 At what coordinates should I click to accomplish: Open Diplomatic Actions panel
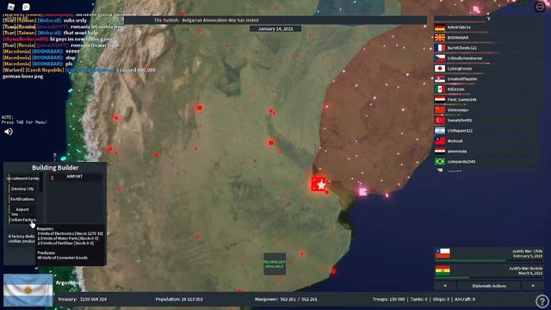pyautogui.click(x=489, y=286)
